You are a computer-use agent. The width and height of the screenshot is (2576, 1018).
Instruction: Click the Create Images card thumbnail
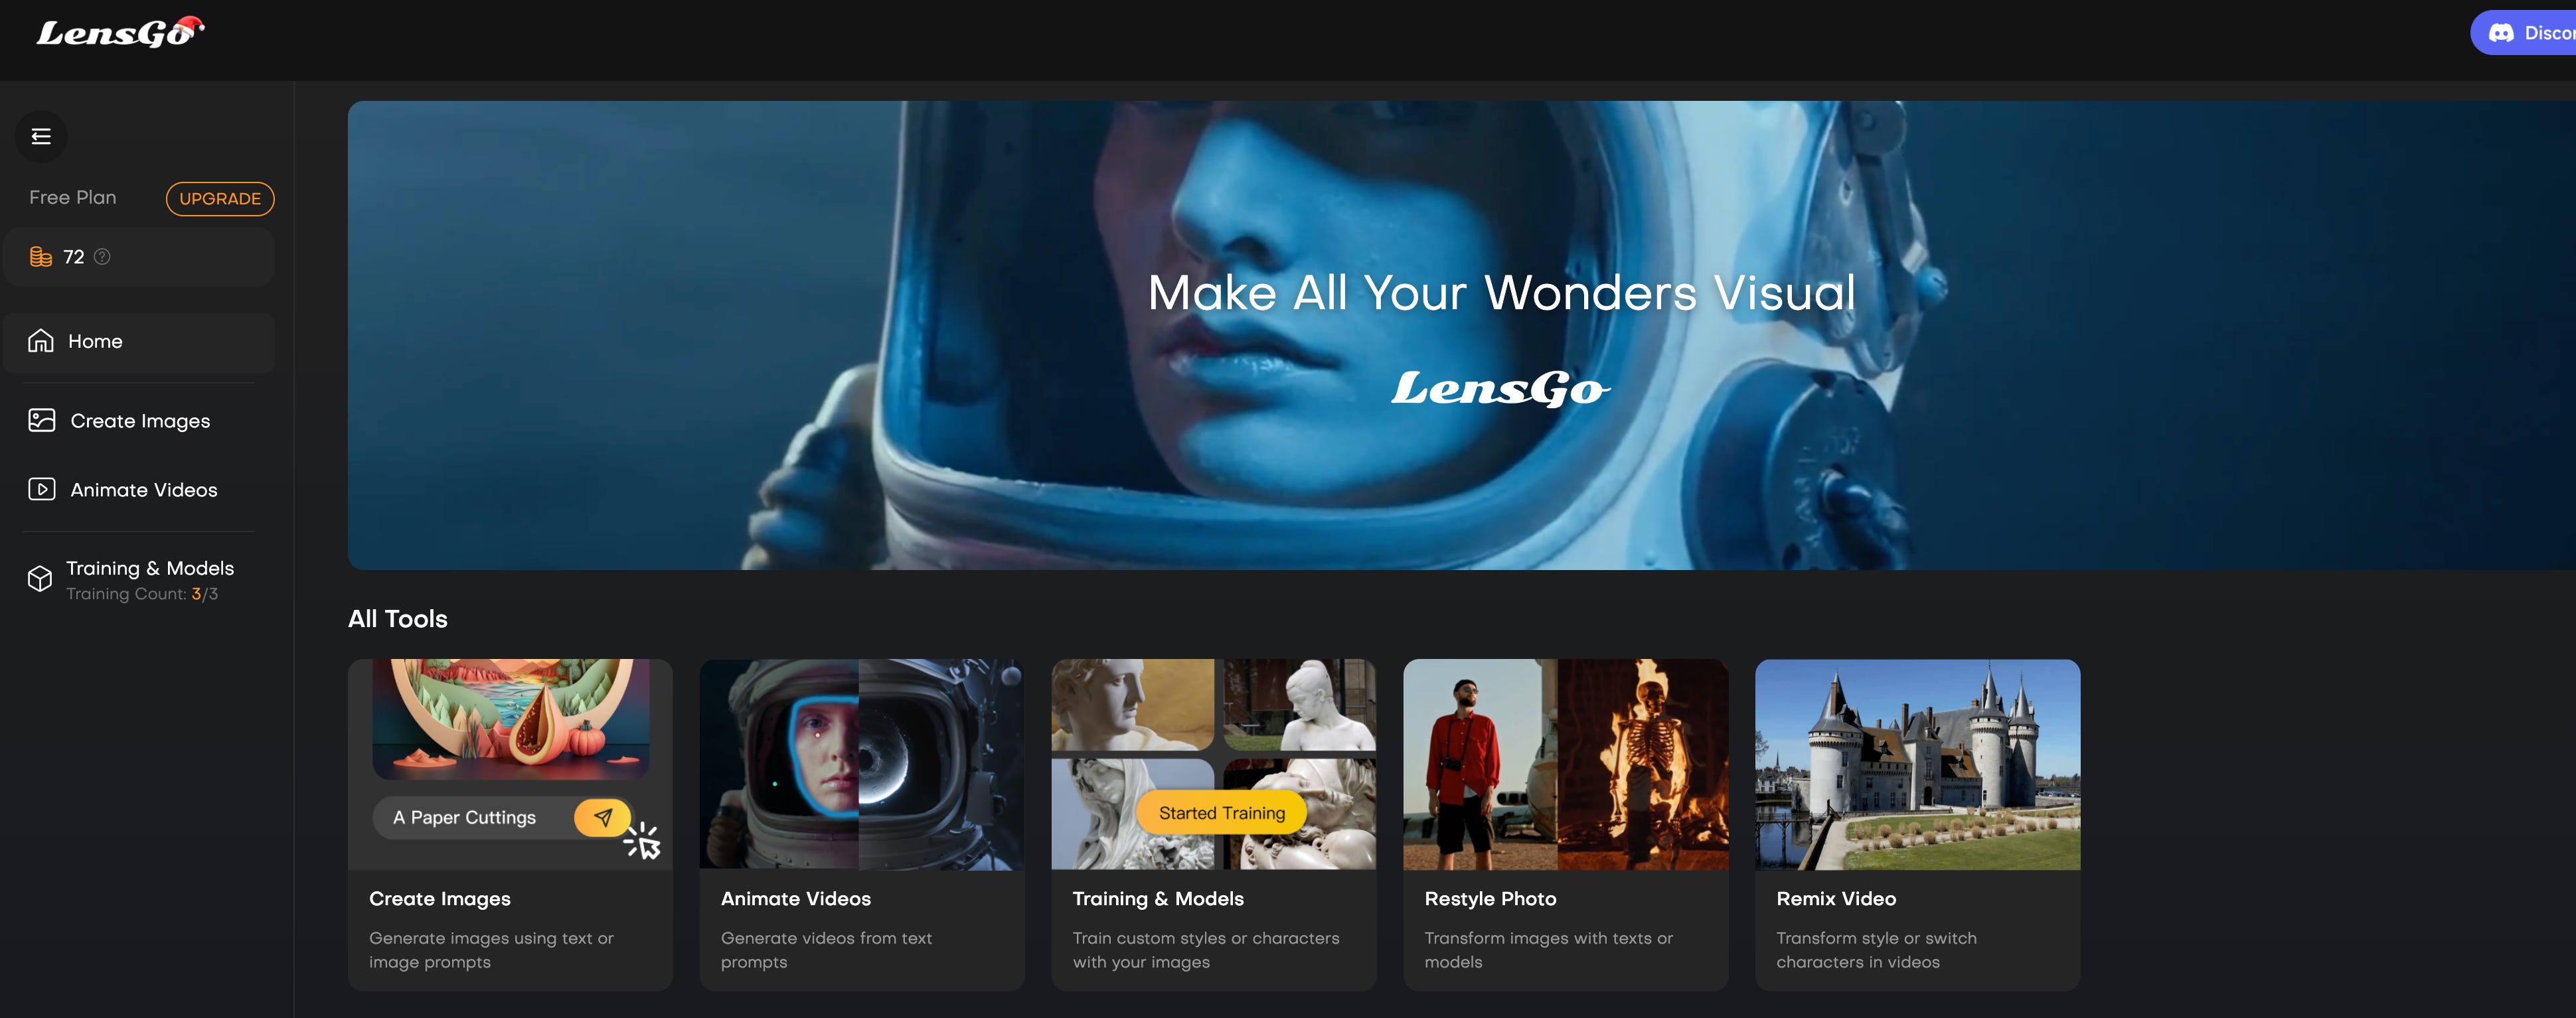click(x=510, y=764)
